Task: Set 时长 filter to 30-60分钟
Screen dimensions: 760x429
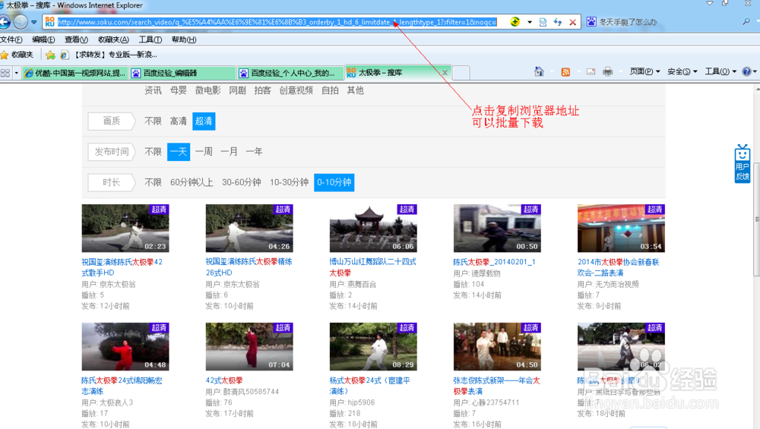Action: 242,182
